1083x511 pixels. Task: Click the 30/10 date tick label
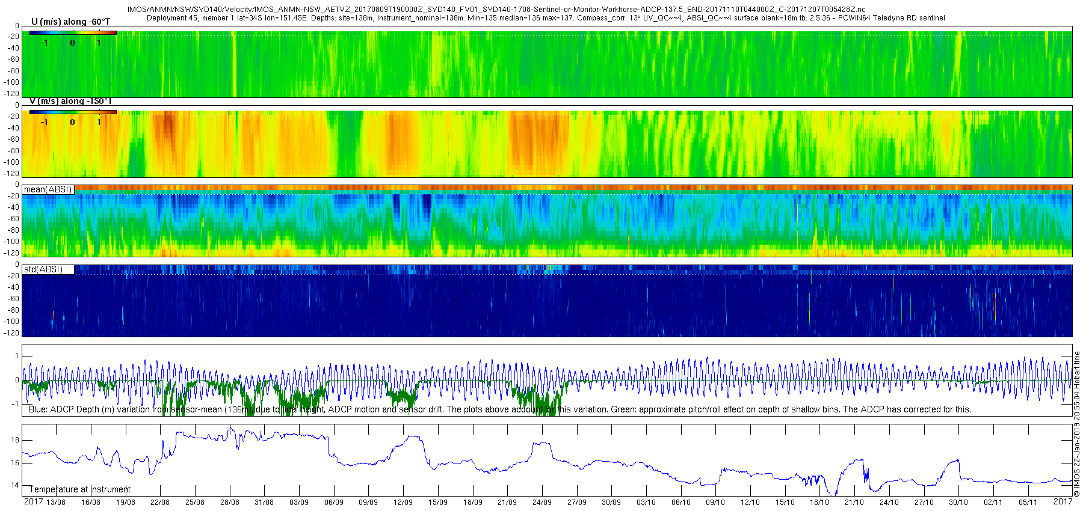[x=958, y=502]
